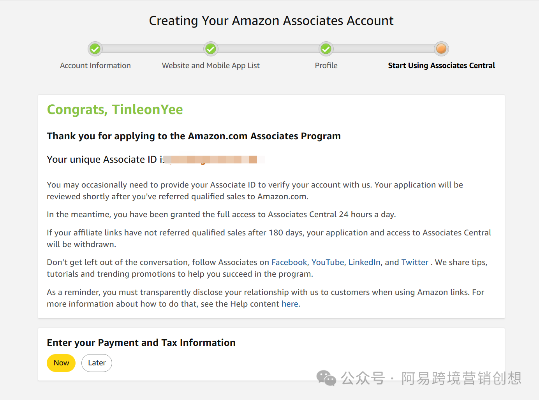Viewport: 539px width, 400px height.
Task: Open the Twitter link
Action: pyautogui.click(x=415, y=262)
